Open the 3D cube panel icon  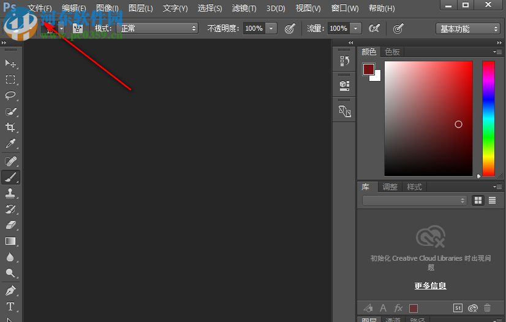[x=344, y=86]
